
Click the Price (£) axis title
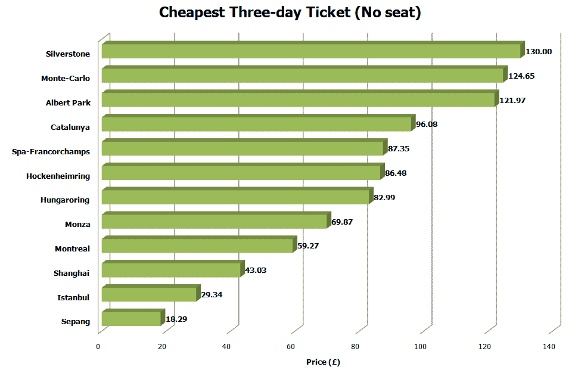click(323, 362)
